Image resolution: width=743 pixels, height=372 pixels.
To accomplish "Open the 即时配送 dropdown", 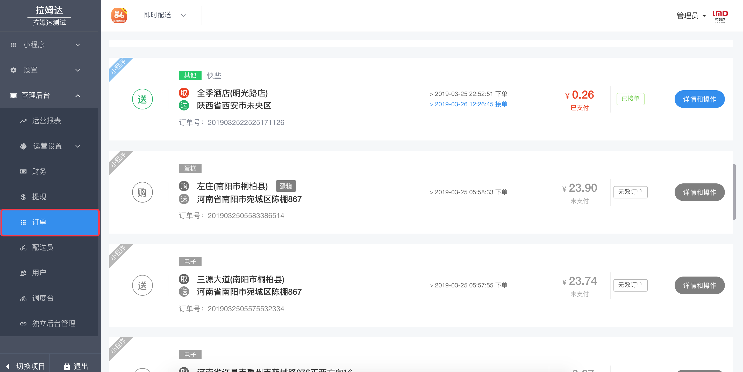I will pyautogui.click(x=165, y=15).
